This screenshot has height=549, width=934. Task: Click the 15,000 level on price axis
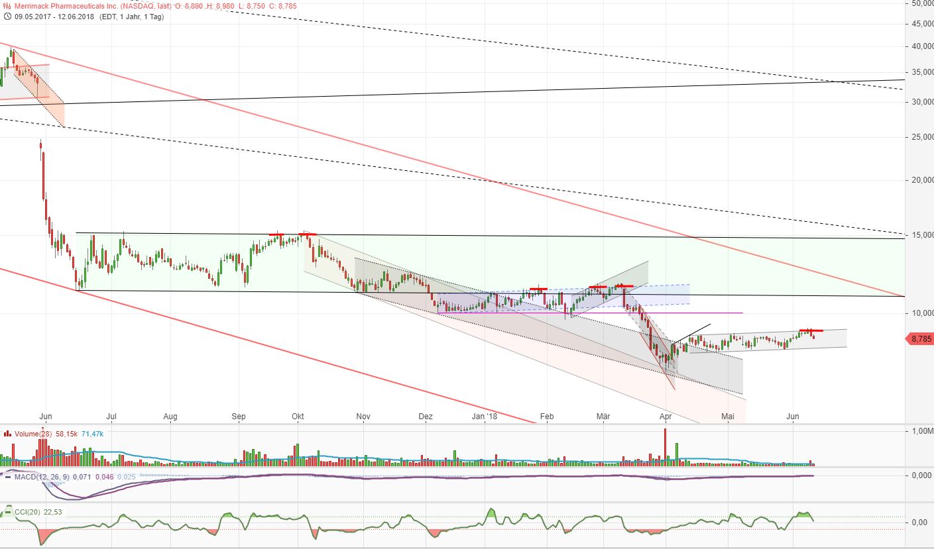(919, 235)
